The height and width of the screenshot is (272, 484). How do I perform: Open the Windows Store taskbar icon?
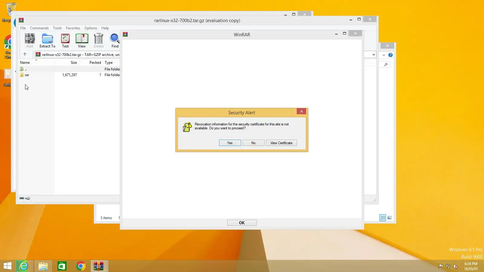[62, 266]
